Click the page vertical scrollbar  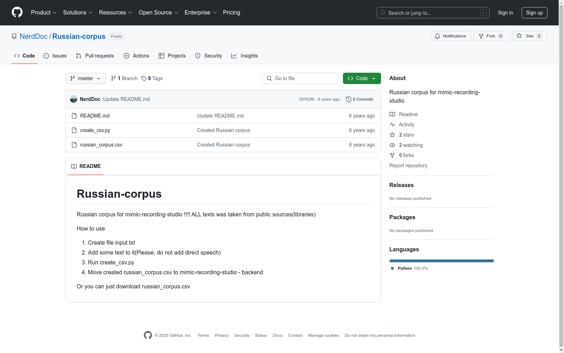coord(561,176)
